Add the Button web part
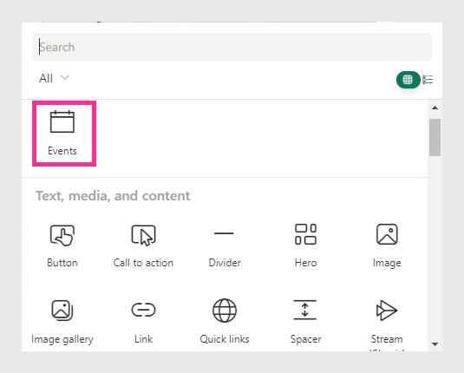Viewport: 464px width, 373px height. pos(62,245)
